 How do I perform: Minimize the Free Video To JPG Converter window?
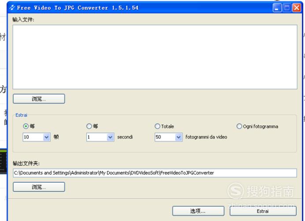[x=277, y=8]
